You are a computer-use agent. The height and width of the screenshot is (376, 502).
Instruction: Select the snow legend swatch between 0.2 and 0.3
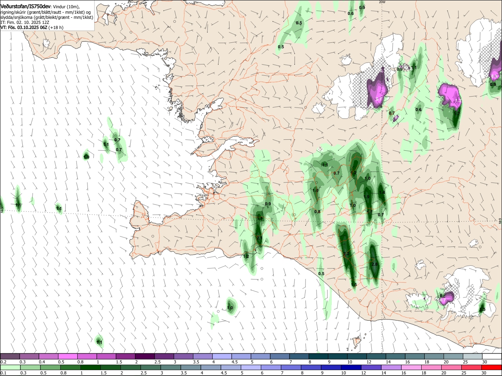click(x=10, y=356)
